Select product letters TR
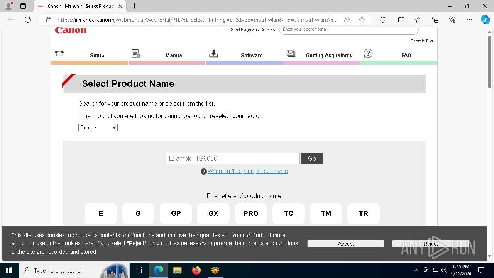 pos(364,214)
